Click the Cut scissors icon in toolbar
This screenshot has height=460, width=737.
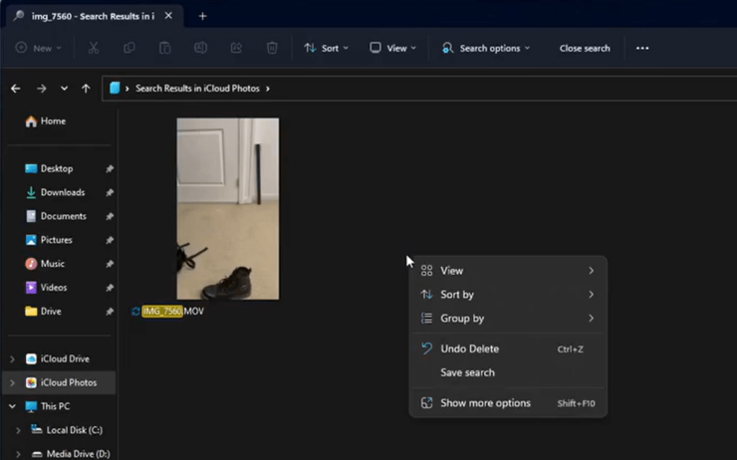(x=94, y=48)
